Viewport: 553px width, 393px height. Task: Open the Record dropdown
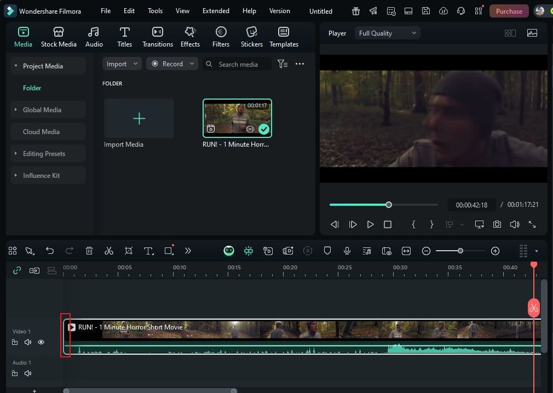click(x=172, y=64)
